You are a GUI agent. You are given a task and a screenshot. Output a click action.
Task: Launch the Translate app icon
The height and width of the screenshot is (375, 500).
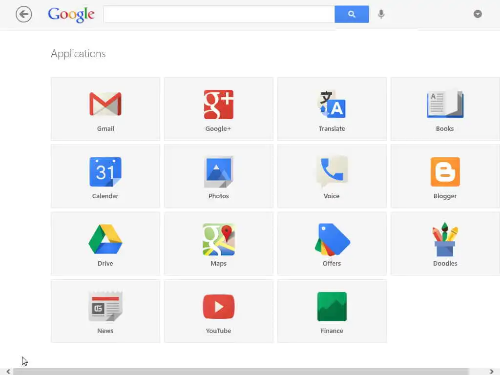point(332,104)
